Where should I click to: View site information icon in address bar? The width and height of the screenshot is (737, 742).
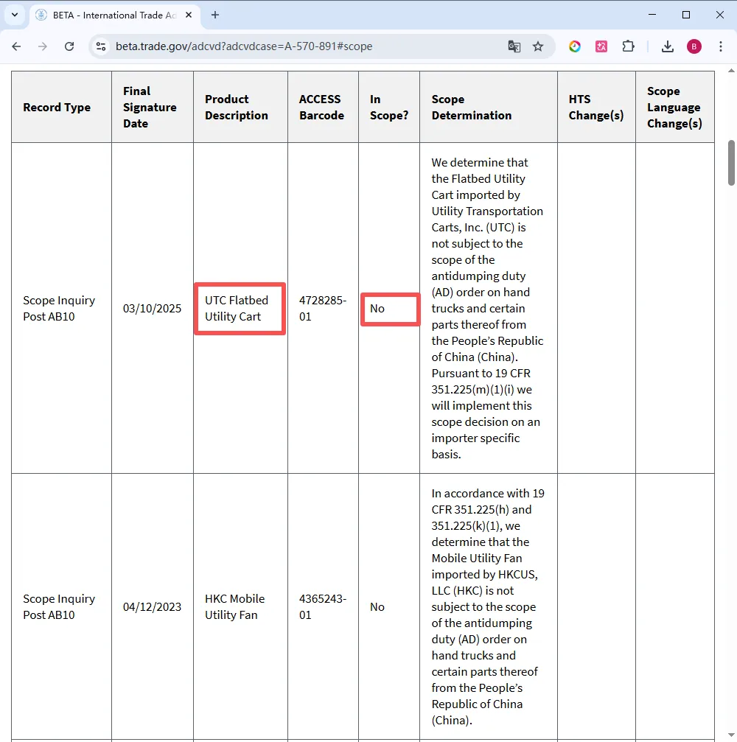102,46
